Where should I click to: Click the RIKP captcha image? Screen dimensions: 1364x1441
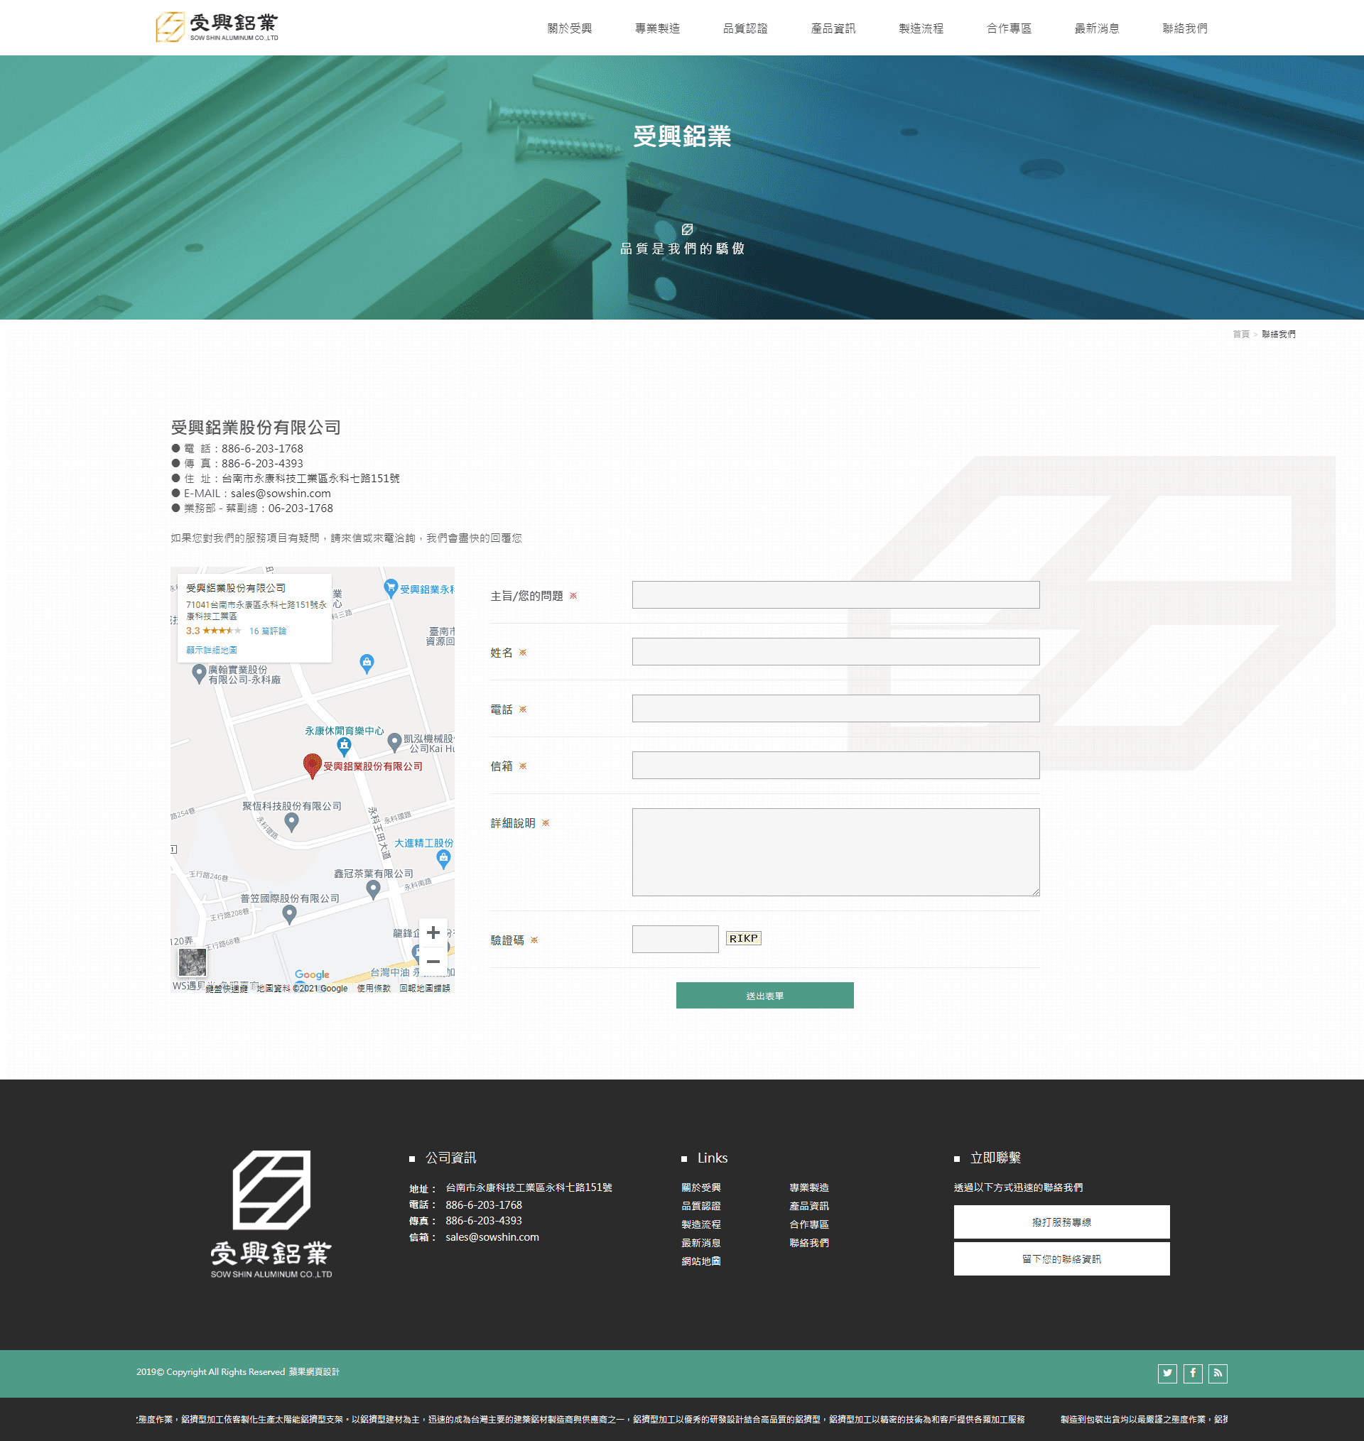click(743, 938)
